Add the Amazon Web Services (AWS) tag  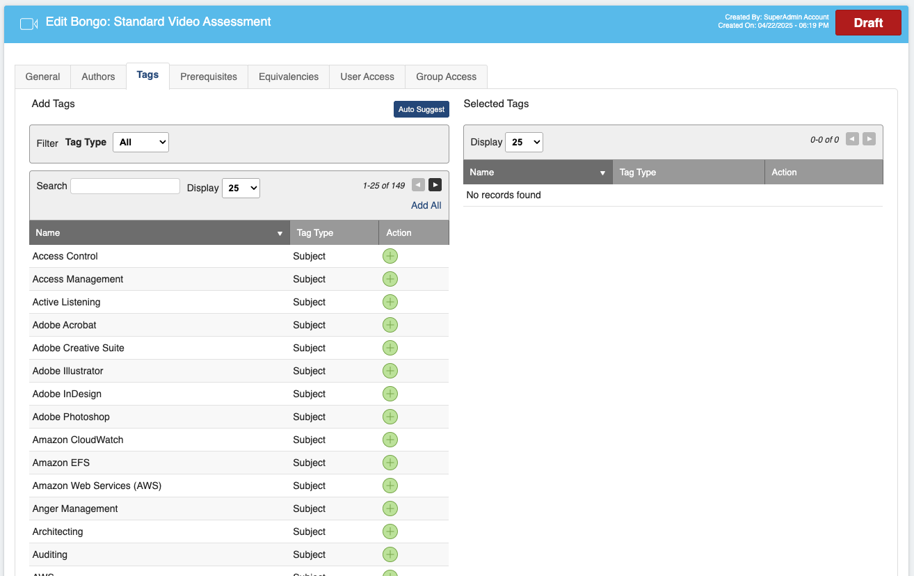click(x=390, y=486)
